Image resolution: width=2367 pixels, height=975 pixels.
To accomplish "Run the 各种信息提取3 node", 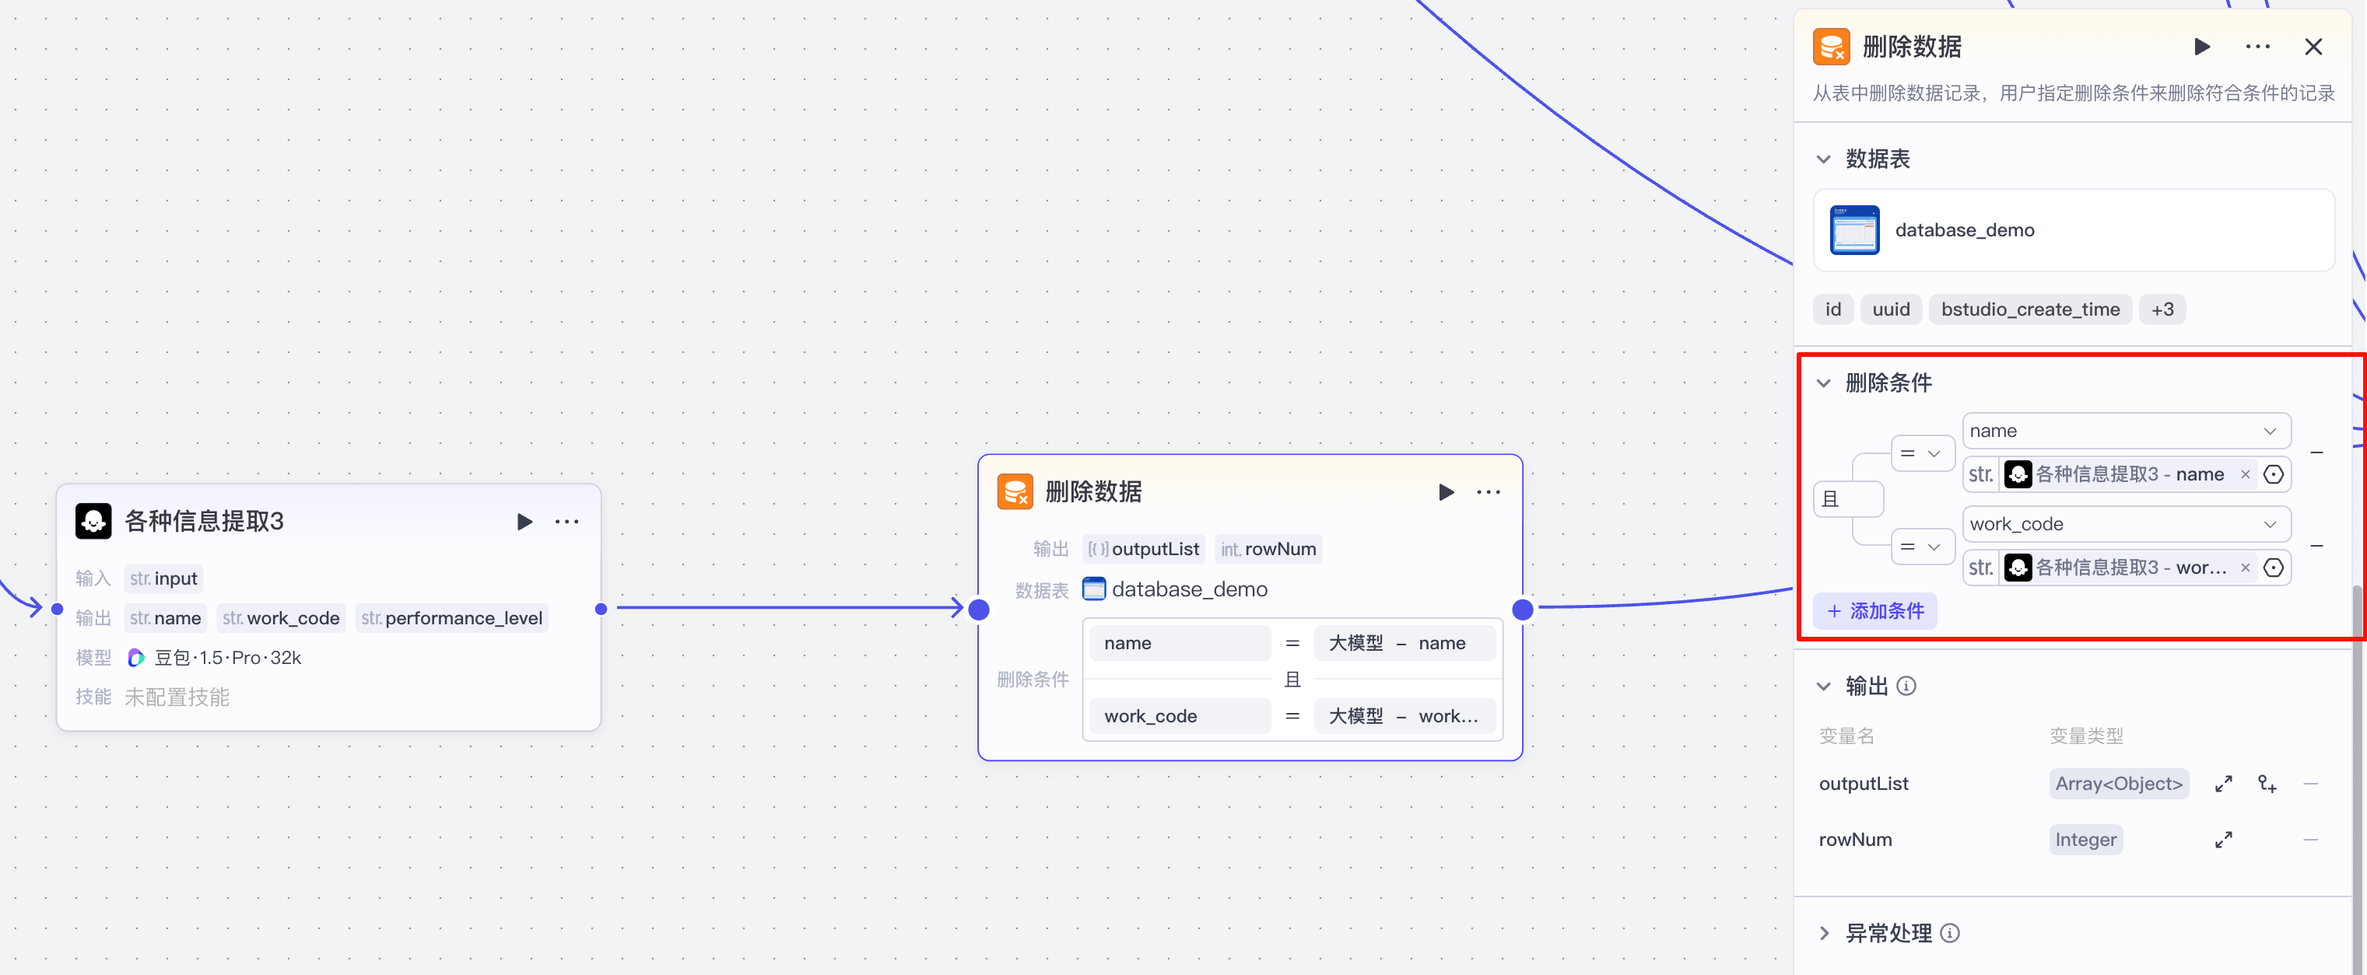I will click(524, 522).
